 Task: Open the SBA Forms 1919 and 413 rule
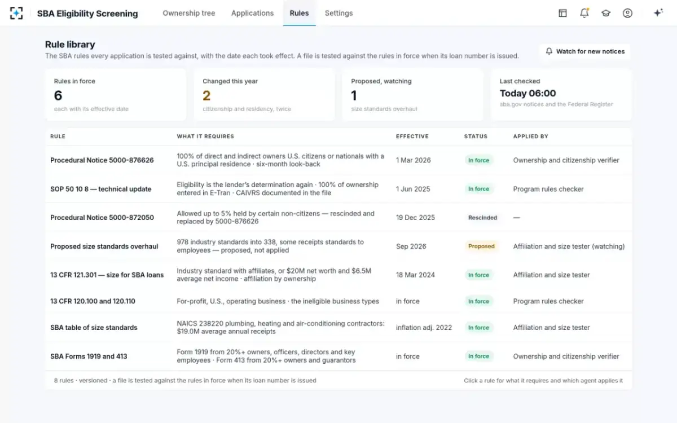(x=338, y=356)
